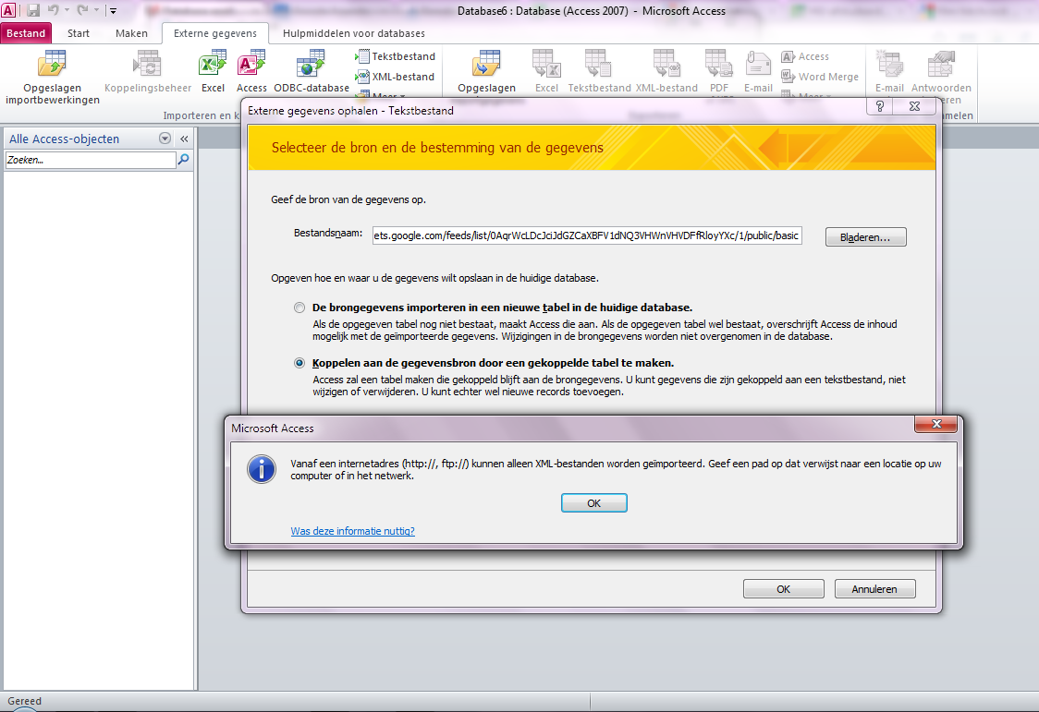This screenshot has height=712, width=1039.
Task: Open the Undo history dropdown arrow
Action: coord(67,10)
